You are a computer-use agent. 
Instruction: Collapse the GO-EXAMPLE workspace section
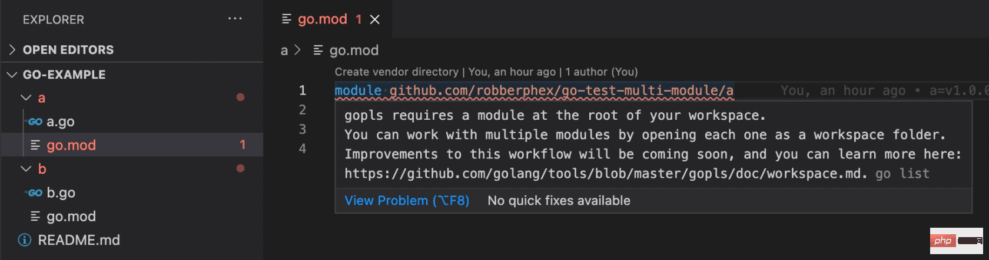coord(12,75)
